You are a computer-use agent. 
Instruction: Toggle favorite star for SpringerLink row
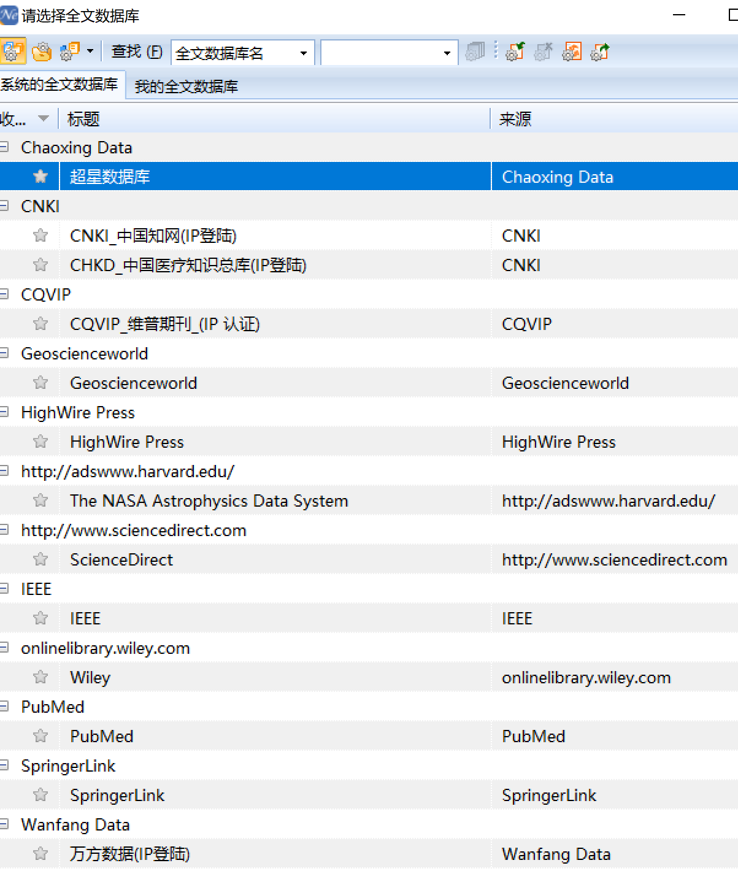click(x=40, y=795)
